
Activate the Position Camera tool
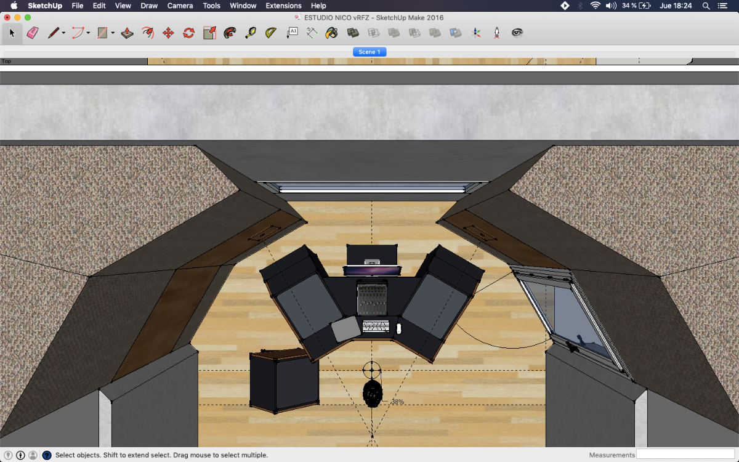point(496,33)
